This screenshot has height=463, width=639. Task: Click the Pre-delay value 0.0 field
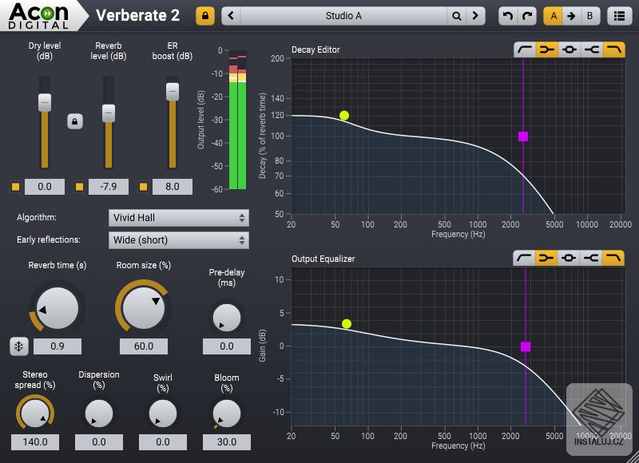click(227, 346)
